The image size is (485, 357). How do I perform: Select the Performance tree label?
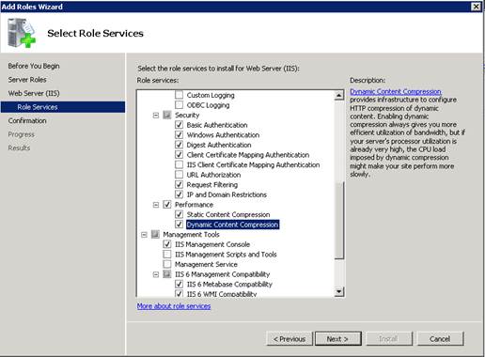pyautogui.click(x=194, y=205)
